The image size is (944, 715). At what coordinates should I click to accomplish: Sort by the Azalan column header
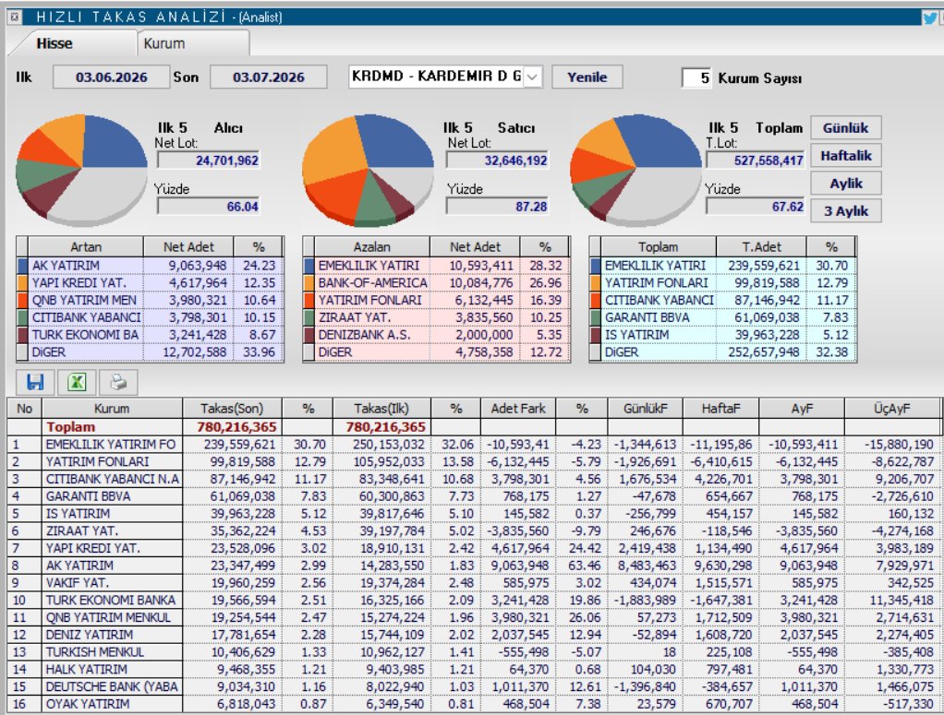(x=371, y=246)
